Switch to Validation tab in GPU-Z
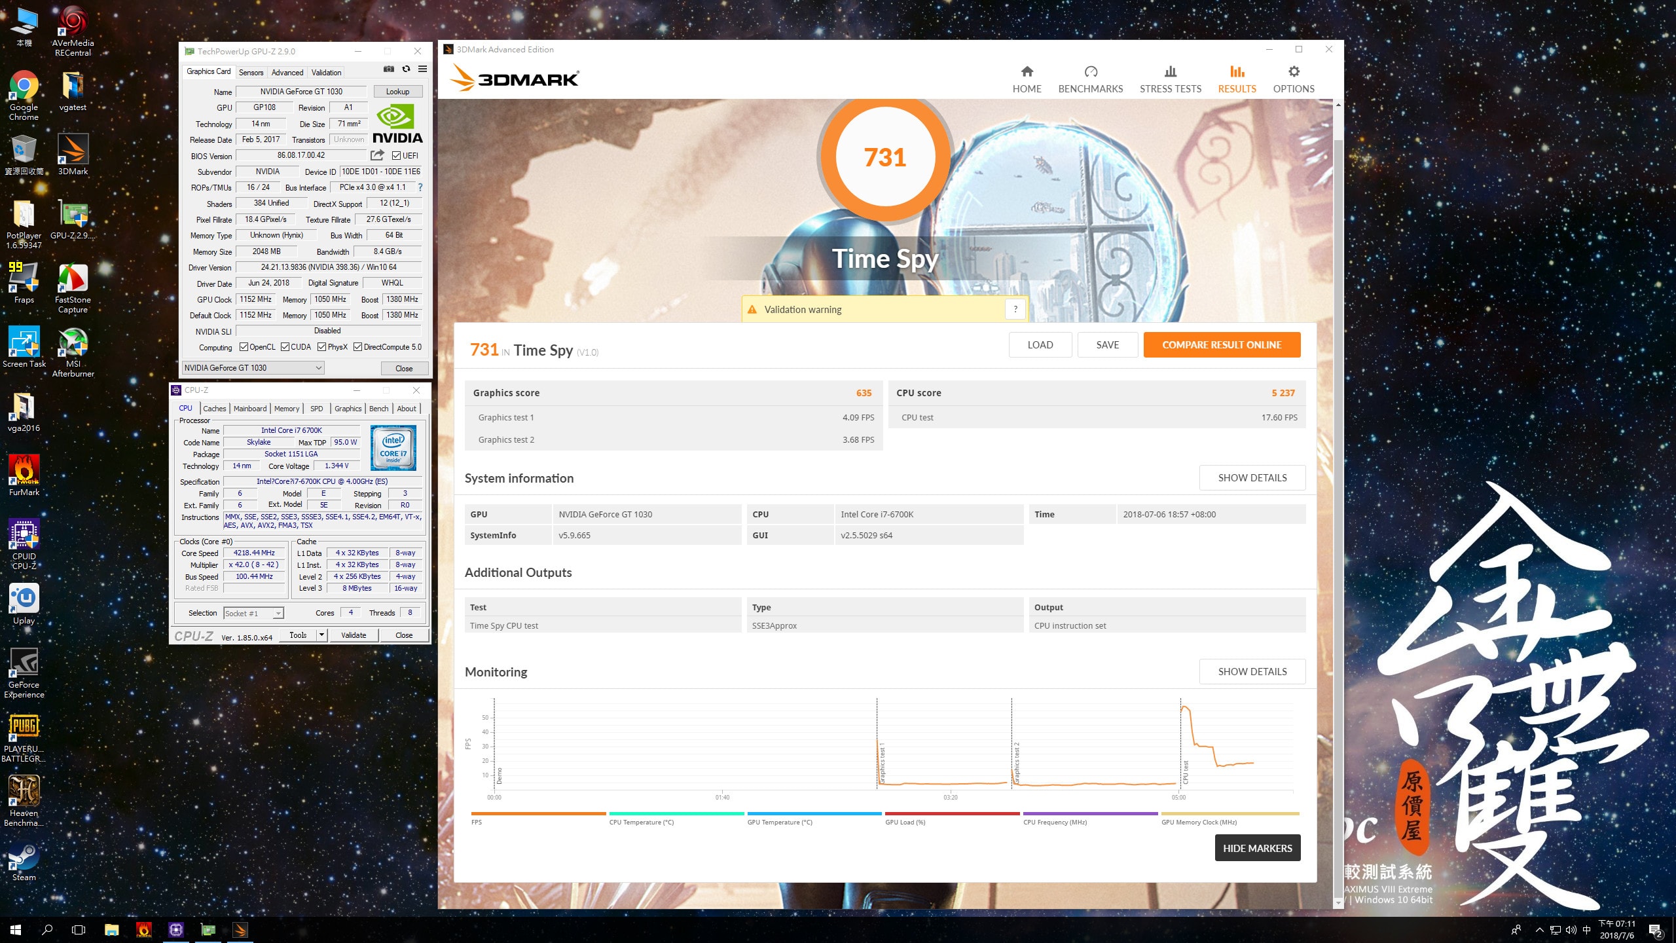1676x943 pixels. 326,73
